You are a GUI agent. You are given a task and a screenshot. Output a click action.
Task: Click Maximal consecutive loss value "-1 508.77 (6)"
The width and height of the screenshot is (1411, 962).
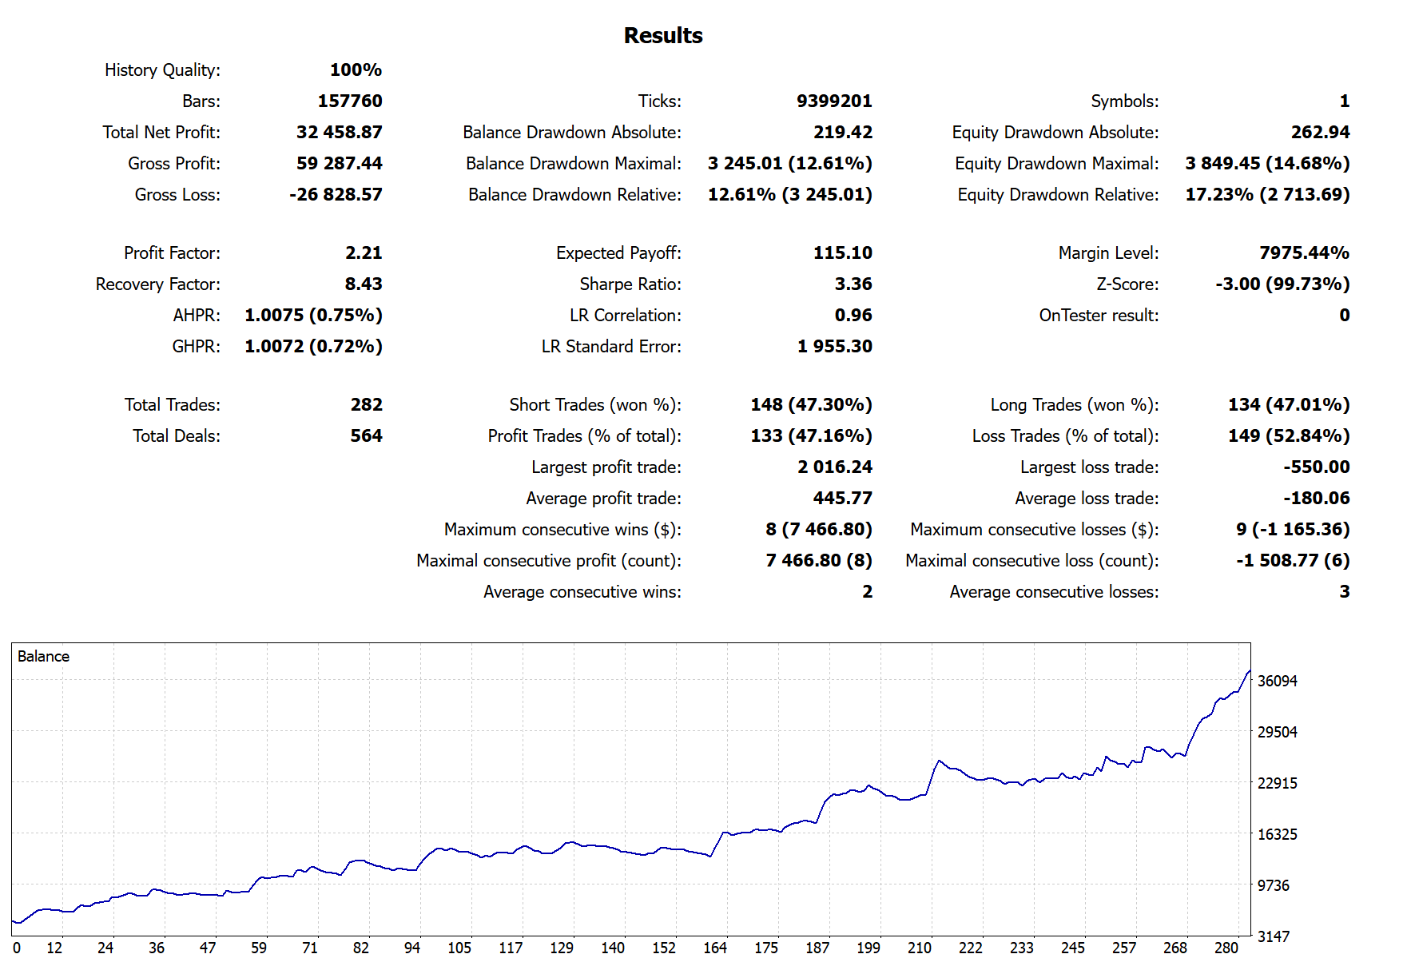[1293, 561]
